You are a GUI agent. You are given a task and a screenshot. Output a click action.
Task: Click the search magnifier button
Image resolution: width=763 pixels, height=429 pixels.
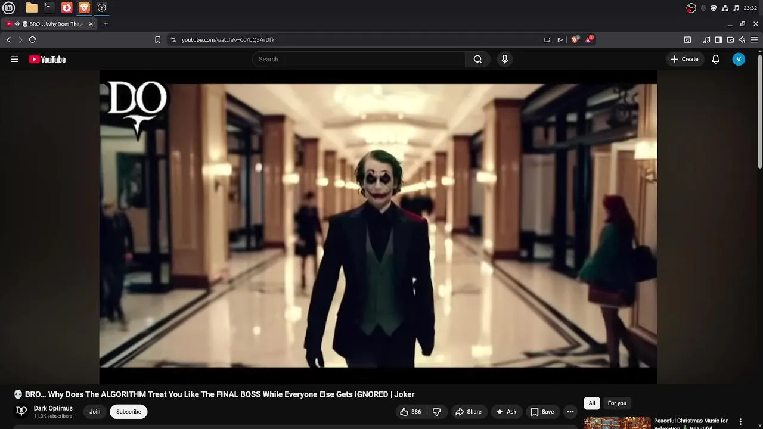tap(477, 59)
